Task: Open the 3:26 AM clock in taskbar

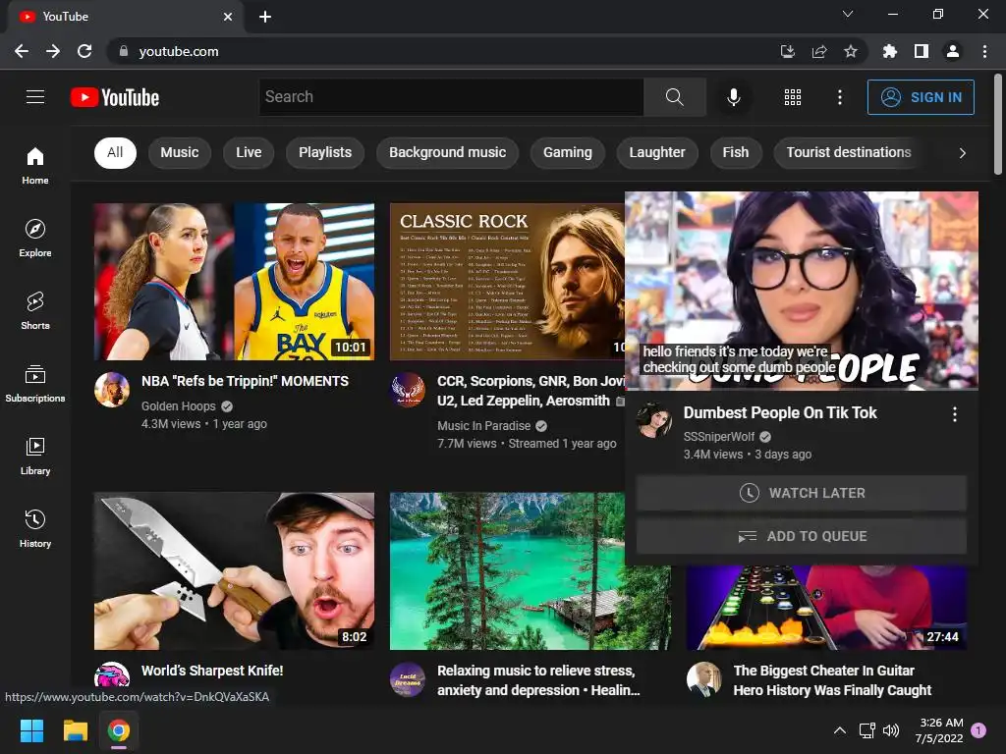Action: 940,730
